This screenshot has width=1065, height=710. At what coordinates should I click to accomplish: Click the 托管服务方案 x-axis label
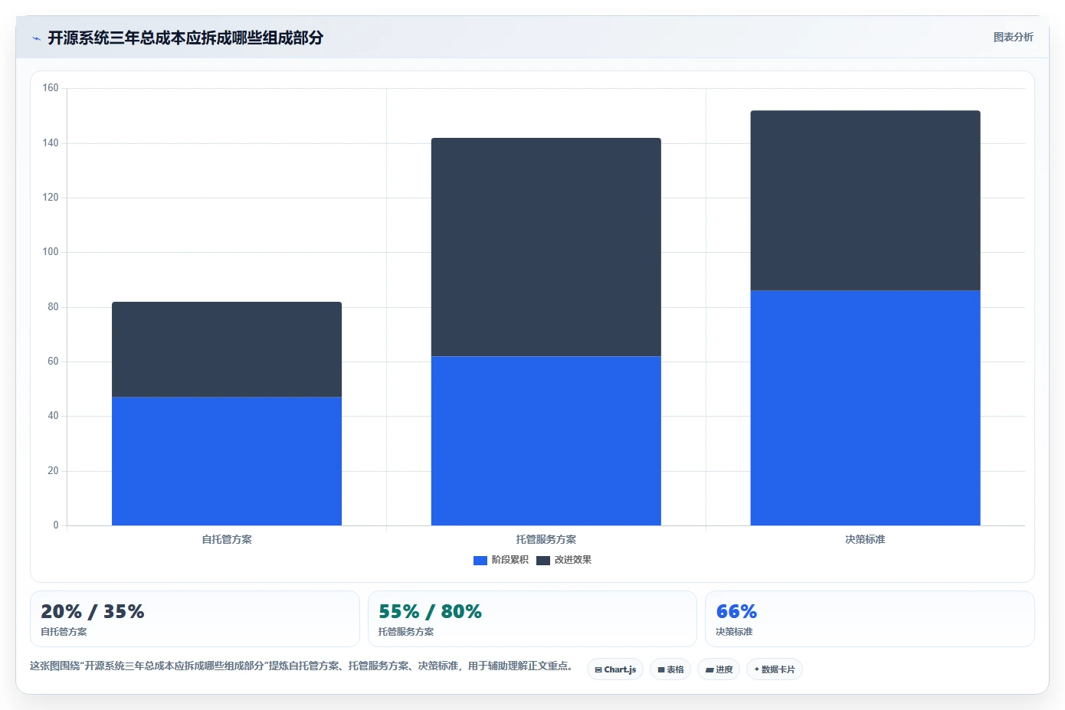(x=546, y=540)
